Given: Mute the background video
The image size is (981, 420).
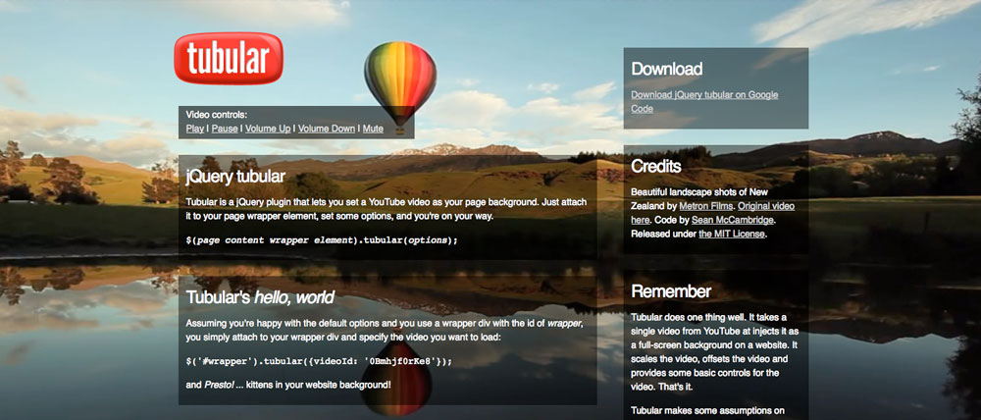Looking at the screenshot, I should pyautogui.click(x=373, y=129).
